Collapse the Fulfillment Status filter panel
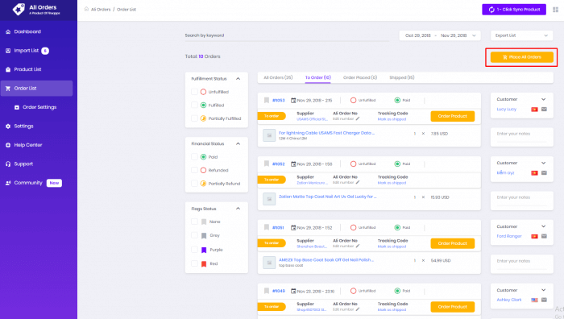The height and width of the screenshot is (319, 564). pyautogui.click(x=238, y=79)
